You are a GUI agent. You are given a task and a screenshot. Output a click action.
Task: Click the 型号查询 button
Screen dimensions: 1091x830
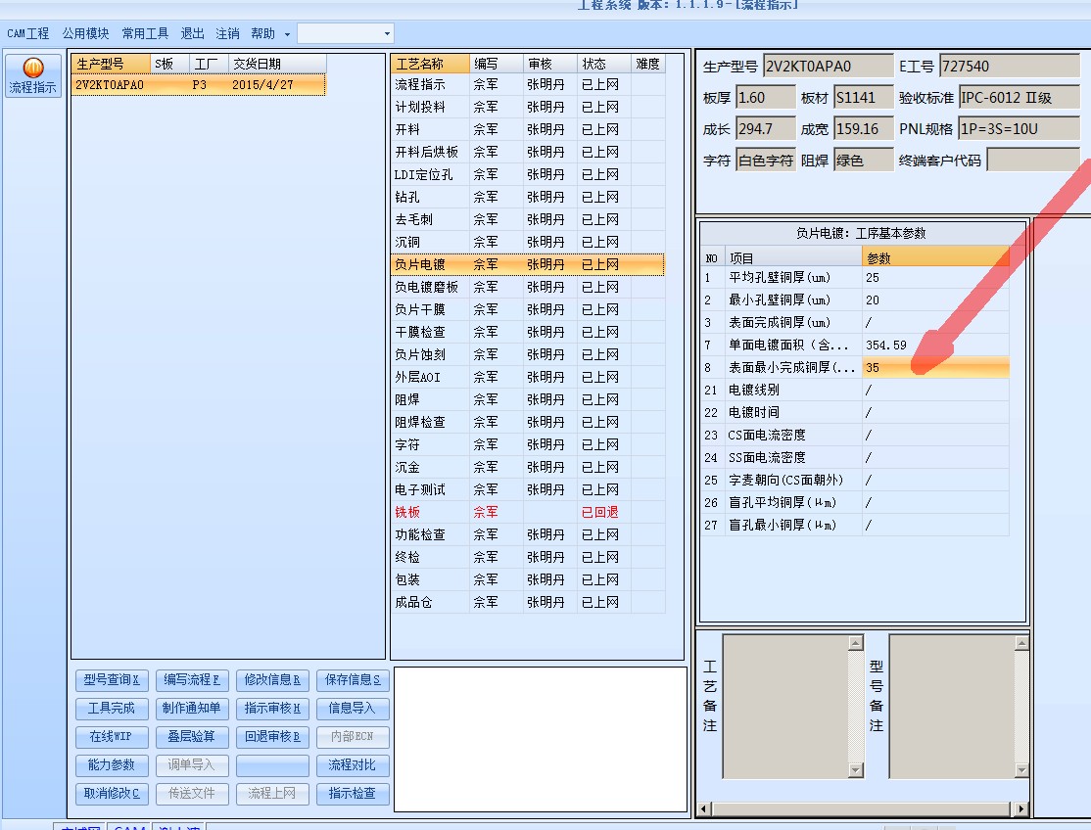point(112,680)
